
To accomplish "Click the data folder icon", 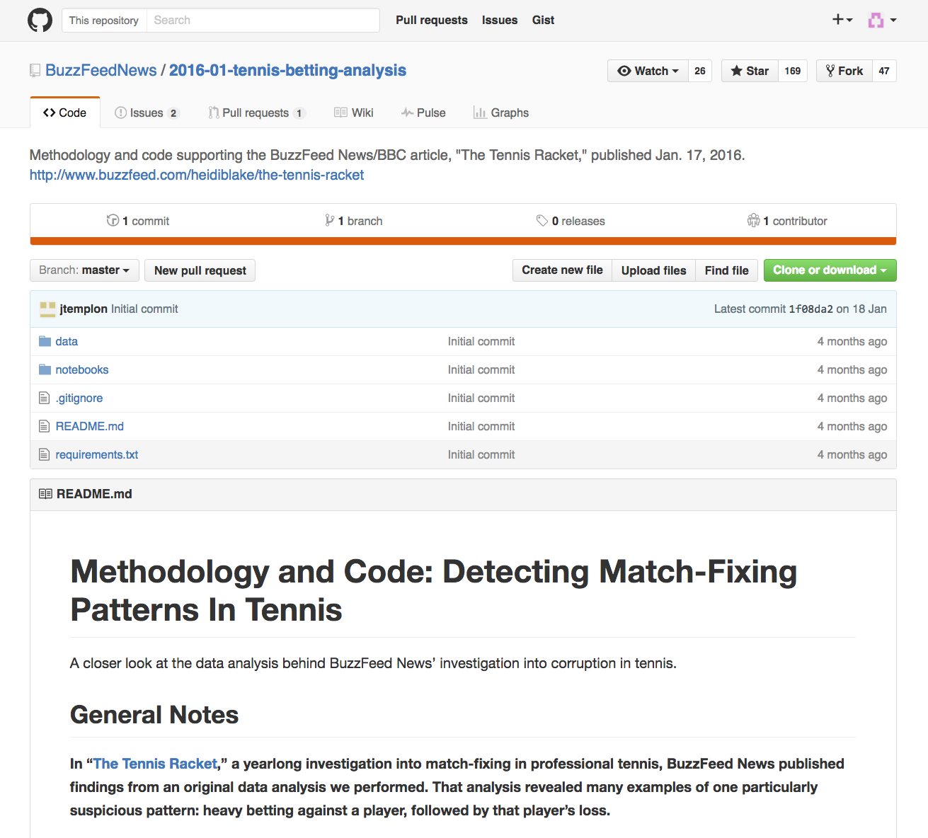I will (45, 342).
